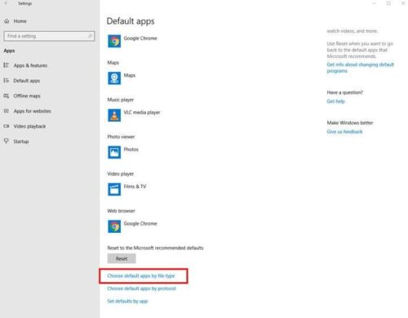This screenshot has height=318, width=408.
Task: Select Photos as photo viewer entry
Action: (131, 150)
